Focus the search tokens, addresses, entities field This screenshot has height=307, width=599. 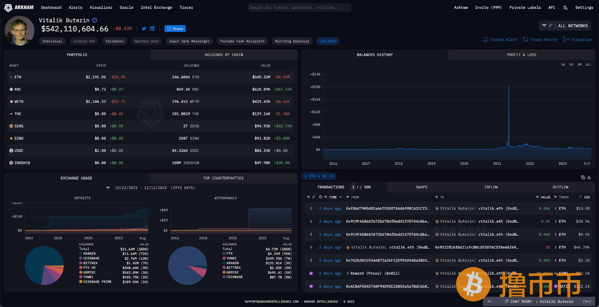click(x=299, y=7)
